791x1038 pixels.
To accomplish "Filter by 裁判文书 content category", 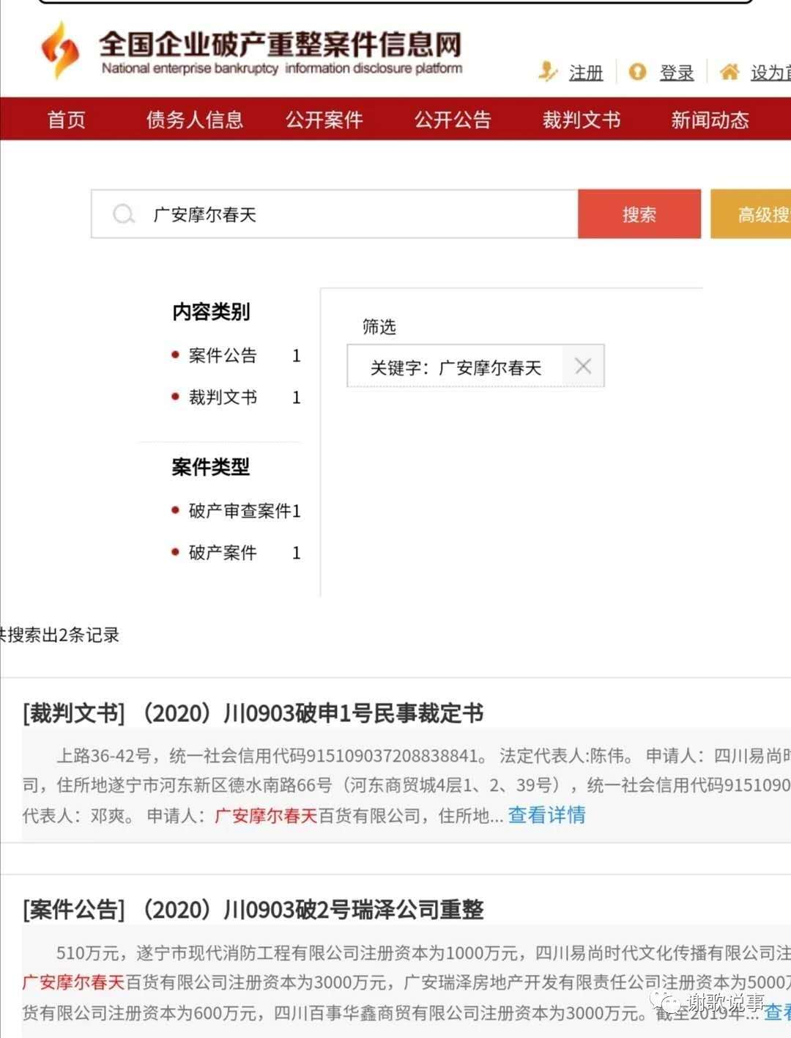I will pos(223,397).
